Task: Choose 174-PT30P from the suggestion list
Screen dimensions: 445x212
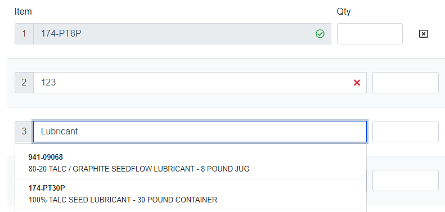Action: point(190,195)
